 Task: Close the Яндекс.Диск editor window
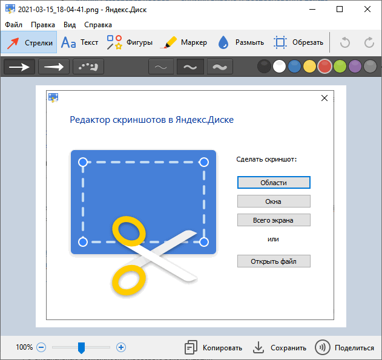pos(367,9)
